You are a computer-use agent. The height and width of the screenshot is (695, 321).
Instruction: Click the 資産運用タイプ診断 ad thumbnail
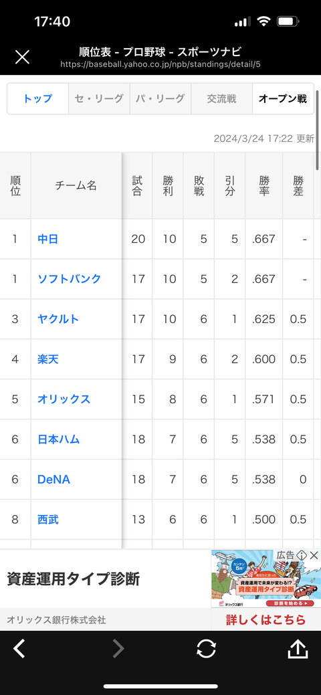tap(265, 579)
